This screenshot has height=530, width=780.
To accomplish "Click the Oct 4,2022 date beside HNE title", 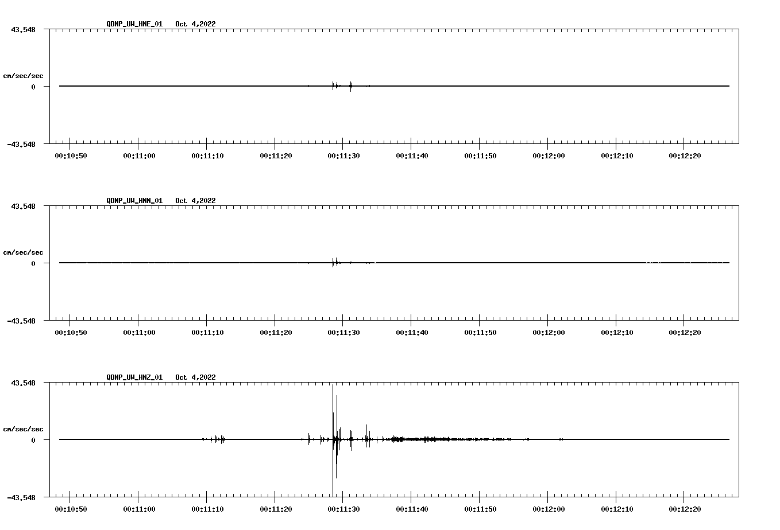I will point(196,24).
